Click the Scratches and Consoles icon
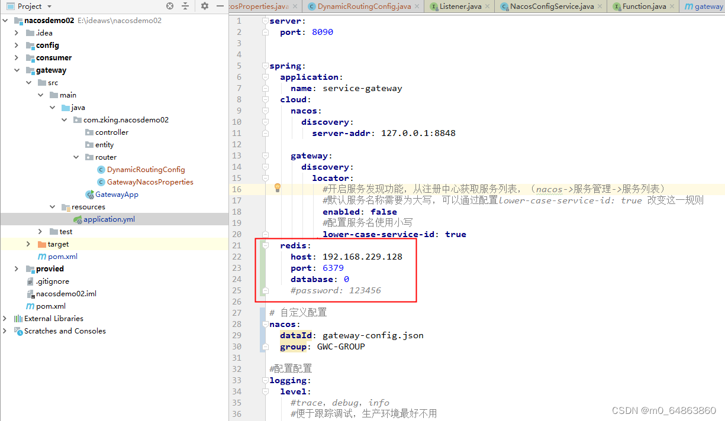The width and height of the screenshot is (725, 421). pos(18,331)
